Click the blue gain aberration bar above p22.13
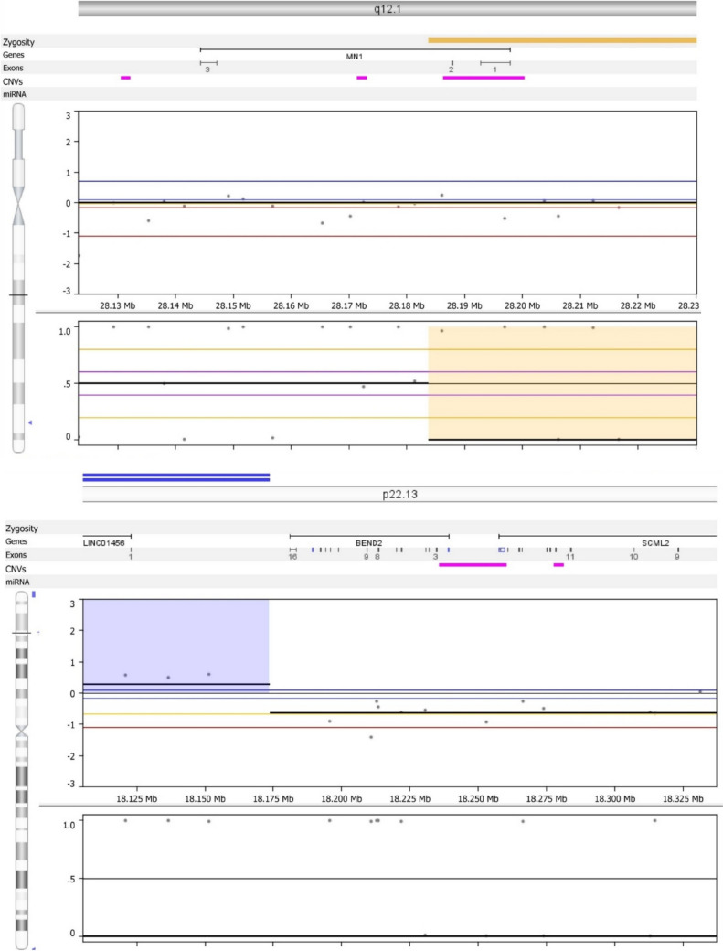723x951 pixels. click(176, 477)
